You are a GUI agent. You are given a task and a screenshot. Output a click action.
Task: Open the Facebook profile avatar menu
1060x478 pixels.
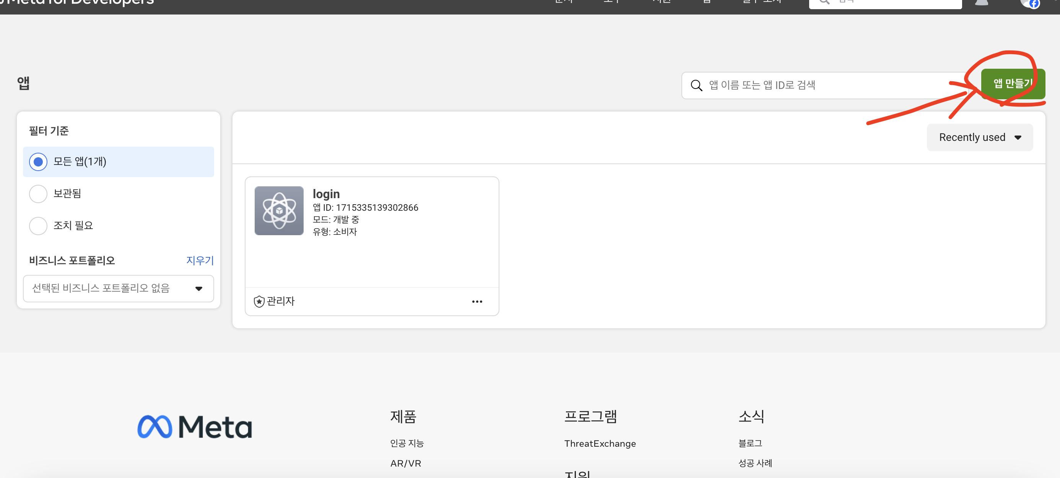click(1029, 3)
